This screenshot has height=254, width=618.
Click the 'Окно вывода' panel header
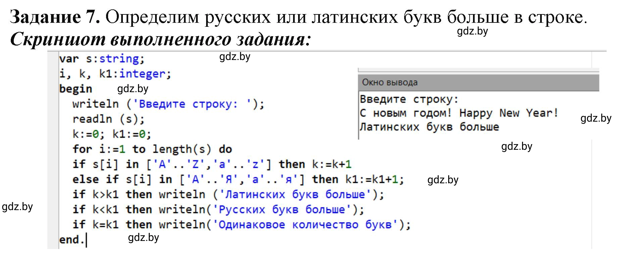[479, 82]
